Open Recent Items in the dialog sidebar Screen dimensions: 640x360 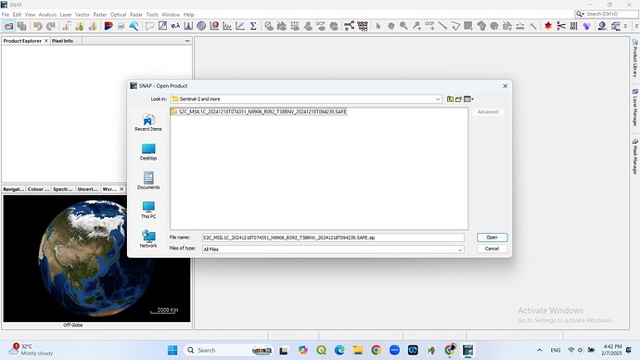(x=148, y=122)
